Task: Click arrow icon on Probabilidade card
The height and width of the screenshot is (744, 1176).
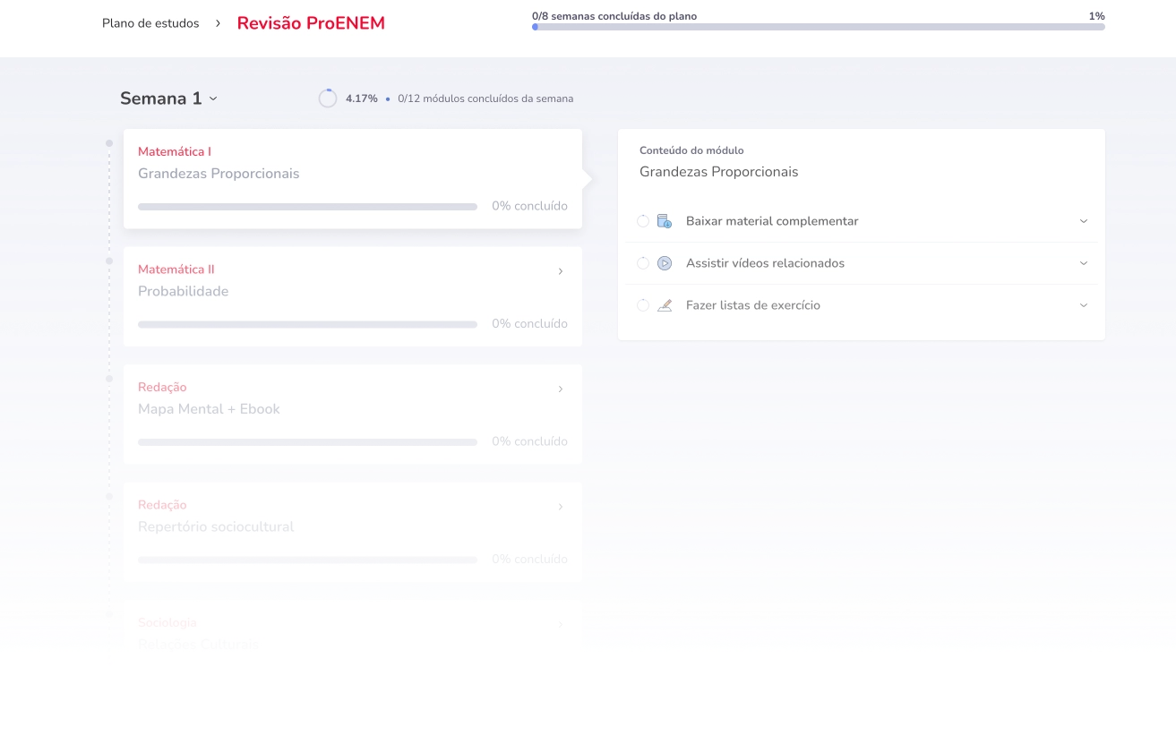Action: [561, 271]
